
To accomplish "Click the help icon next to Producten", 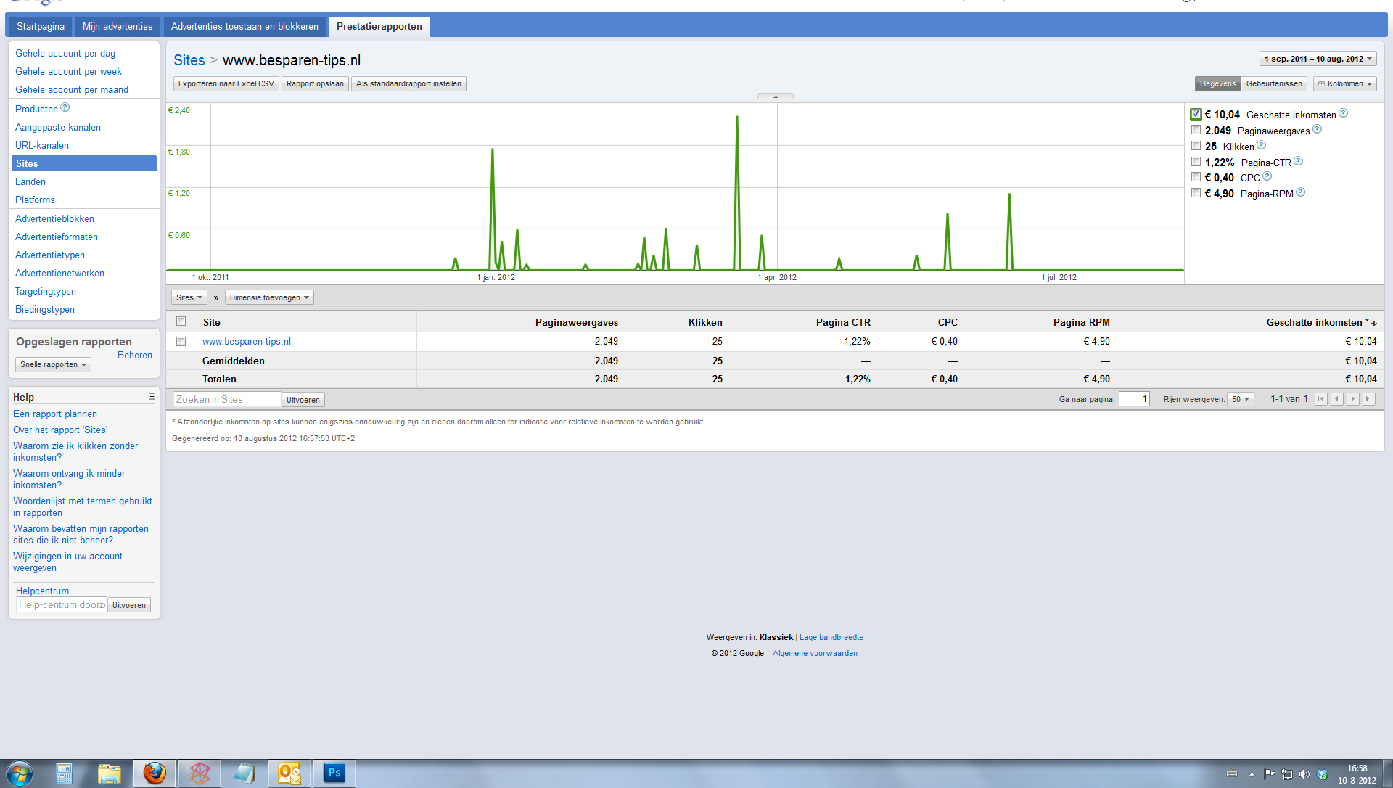I will [65, 108].
